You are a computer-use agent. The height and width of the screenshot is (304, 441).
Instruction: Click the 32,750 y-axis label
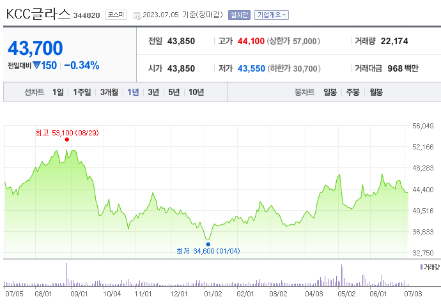pos(422,253)
